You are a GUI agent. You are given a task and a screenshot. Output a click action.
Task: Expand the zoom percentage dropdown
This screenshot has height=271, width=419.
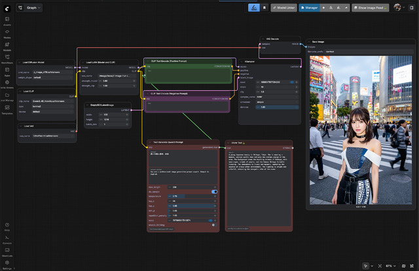(391, 266)
